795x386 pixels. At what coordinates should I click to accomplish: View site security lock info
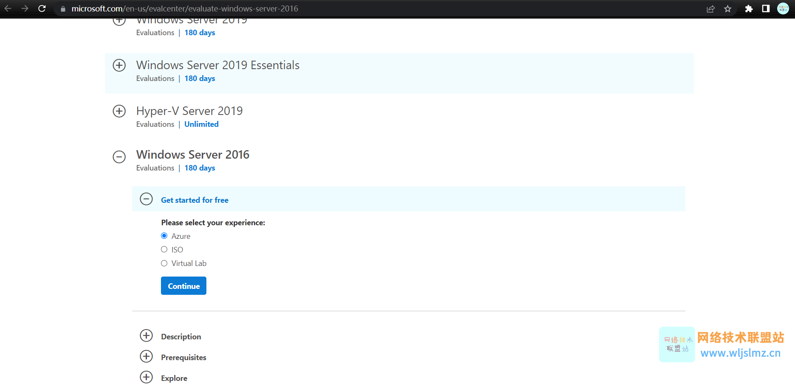[x=63, y=9]
